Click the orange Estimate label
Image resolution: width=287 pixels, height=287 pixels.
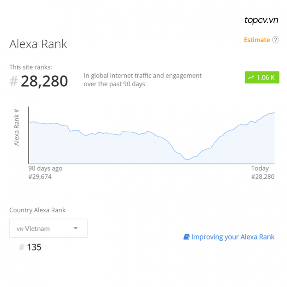click(257, 40)
